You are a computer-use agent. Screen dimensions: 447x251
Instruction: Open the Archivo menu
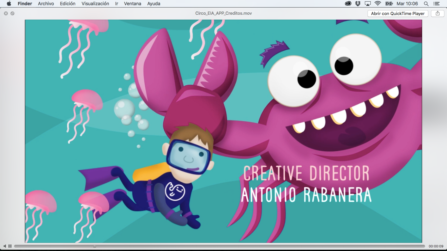click(46, 4)
